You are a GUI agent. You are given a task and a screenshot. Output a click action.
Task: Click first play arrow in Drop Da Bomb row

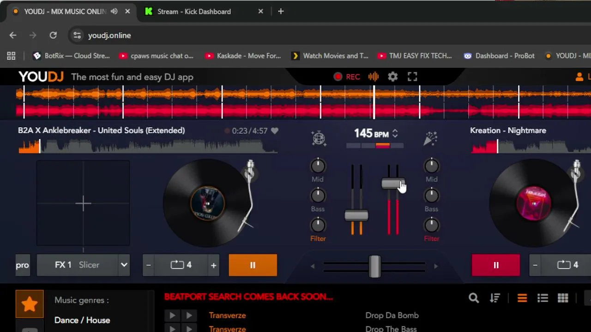(x=172, y=315)
